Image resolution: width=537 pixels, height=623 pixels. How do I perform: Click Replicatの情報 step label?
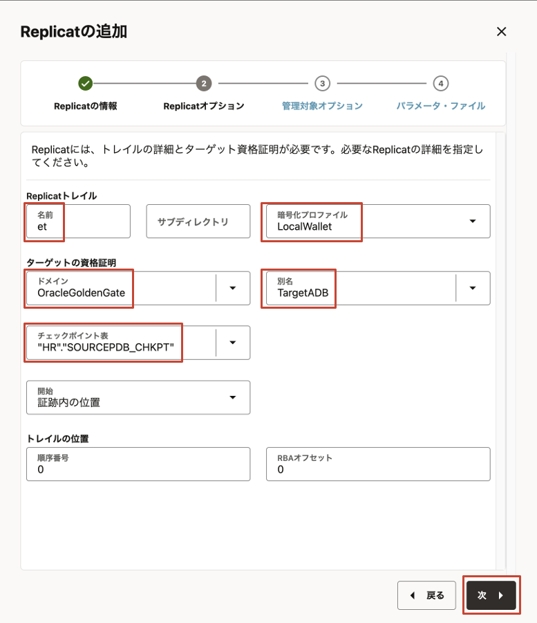pyautogui.click(x=85, y=106)
